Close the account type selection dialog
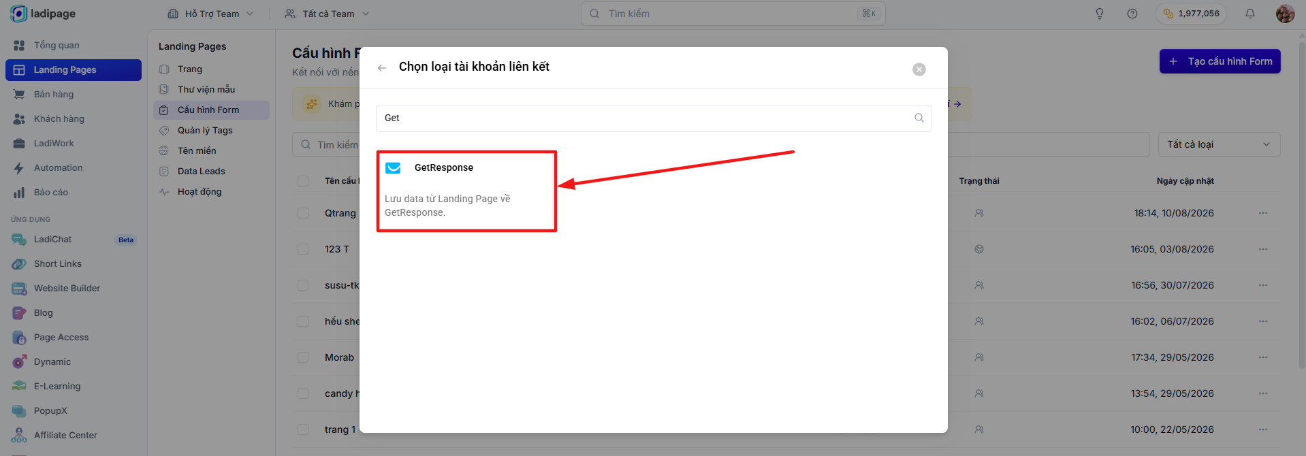This screenshot has height=456, width=1306. click(x=919, y=69)
